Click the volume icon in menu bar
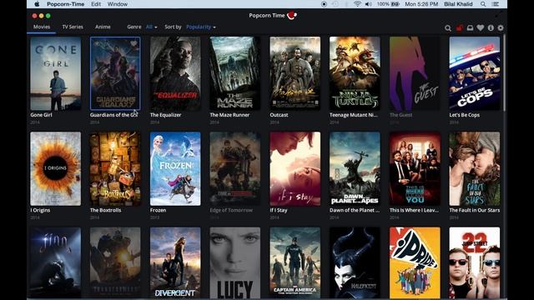This screenshot has width=534, height=300. pyautogui.click(x=369, y=4)
